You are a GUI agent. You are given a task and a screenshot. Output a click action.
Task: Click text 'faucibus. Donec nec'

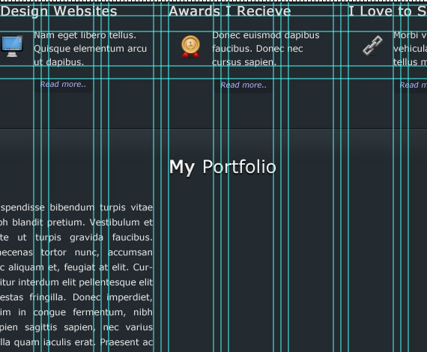click(x=258, y=49)
